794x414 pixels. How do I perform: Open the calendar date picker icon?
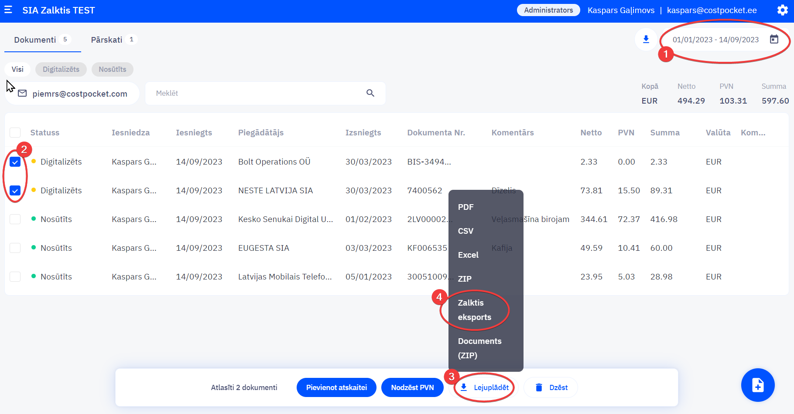pyautogui.click(x=774, y=39)
